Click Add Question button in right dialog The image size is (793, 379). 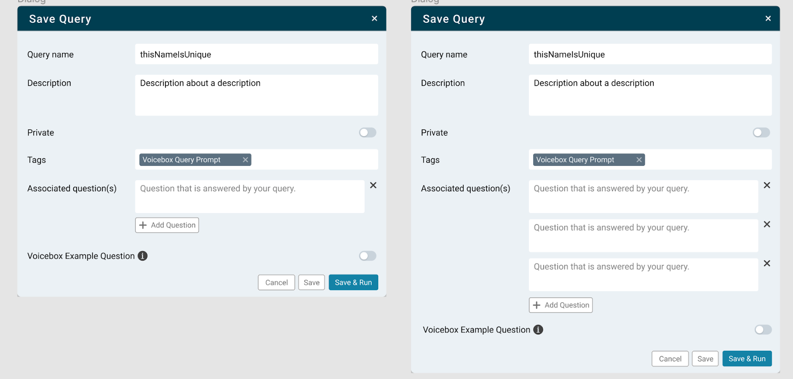tap(561, 305)
